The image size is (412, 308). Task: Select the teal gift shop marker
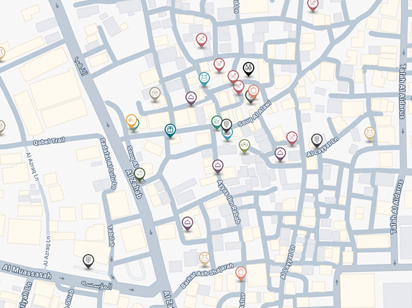[170, 130]
